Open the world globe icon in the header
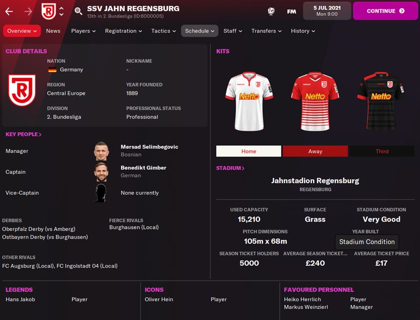 271,11
